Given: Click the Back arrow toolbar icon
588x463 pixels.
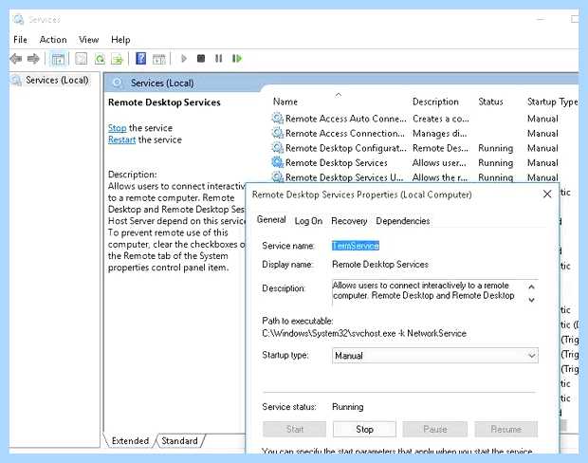Looking at the screenshot, I should [x=16, y=59].
